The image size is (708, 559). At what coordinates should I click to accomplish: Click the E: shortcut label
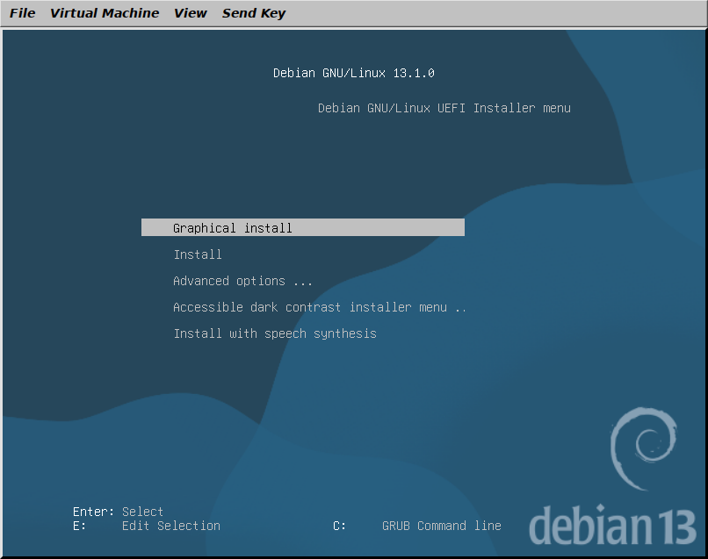coord(78,525)
